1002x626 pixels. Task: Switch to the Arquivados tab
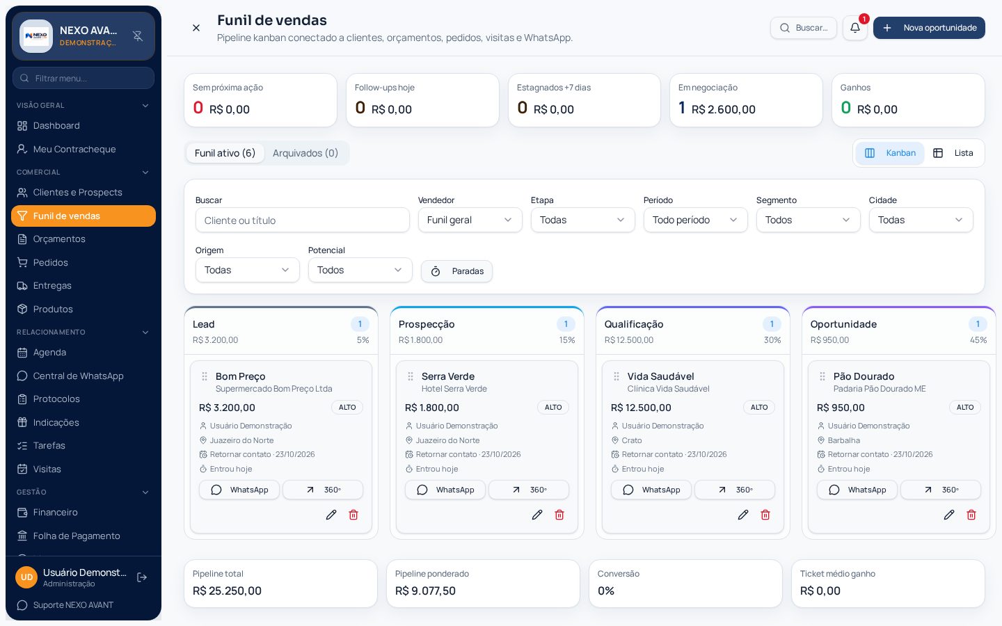[x=305, y=153]
